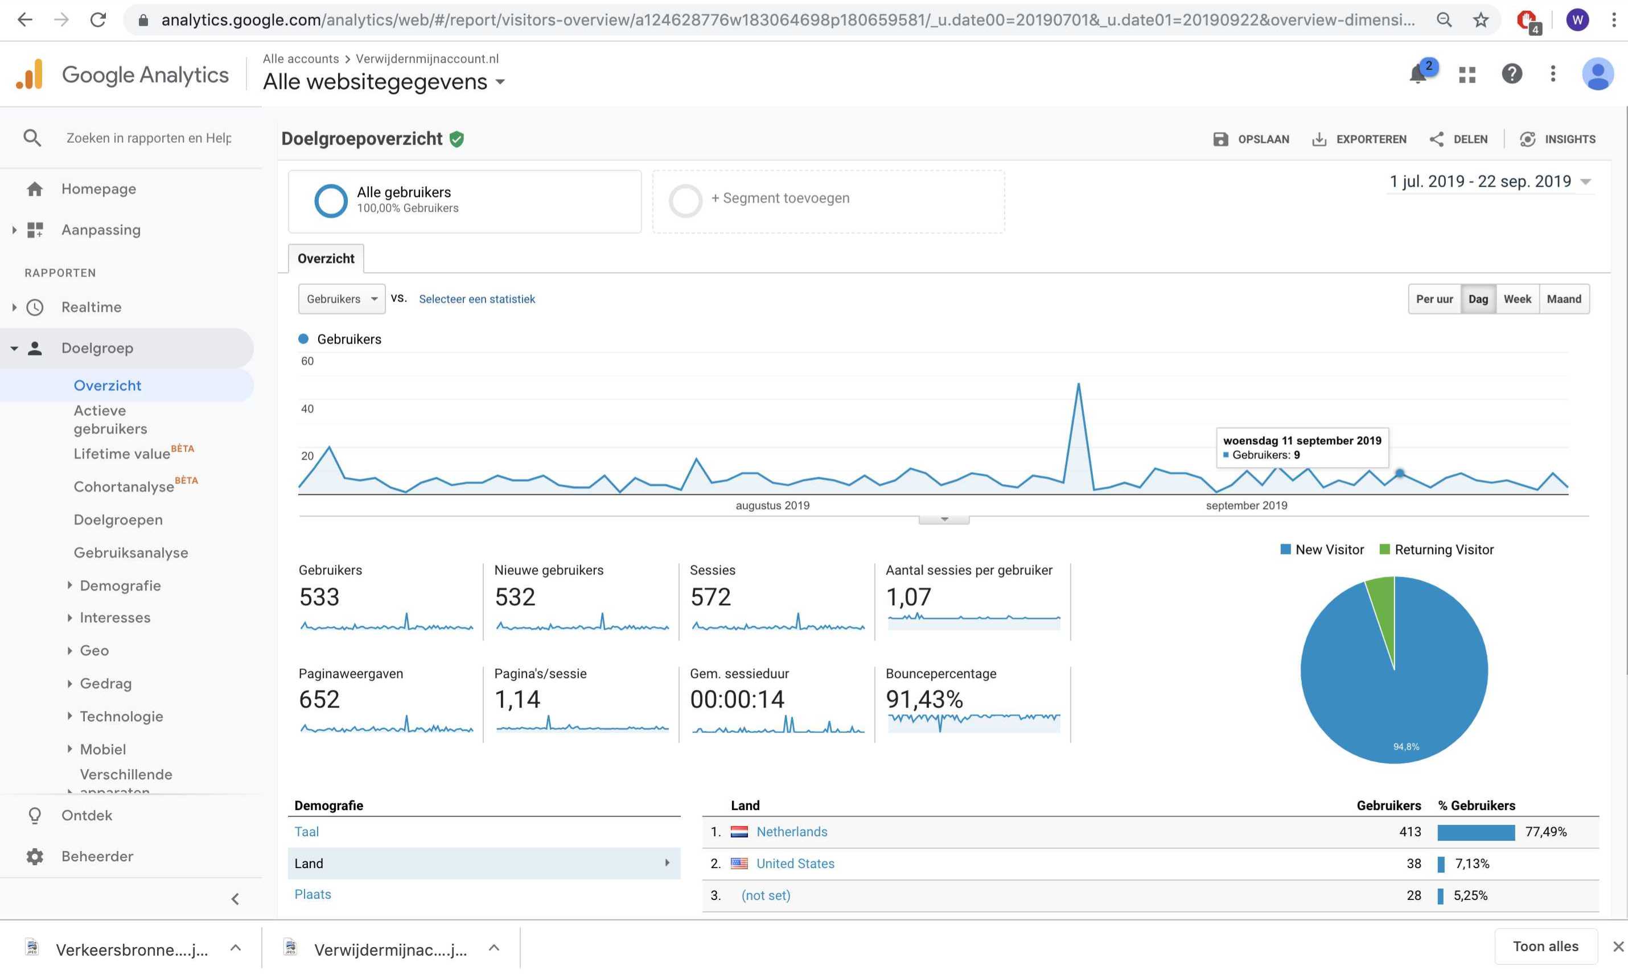
Task: Expand the Demografie submenu
Action: click(x=69, y=585)
